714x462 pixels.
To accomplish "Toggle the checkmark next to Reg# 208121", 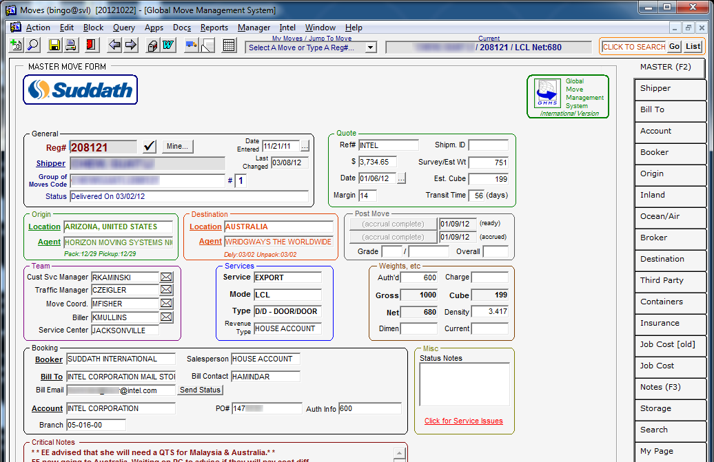I will click(150, 147).
